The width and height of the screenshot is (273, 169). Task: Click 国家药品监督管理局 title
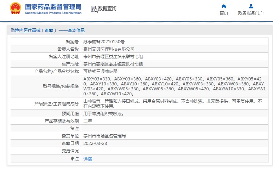pos(53,7)
